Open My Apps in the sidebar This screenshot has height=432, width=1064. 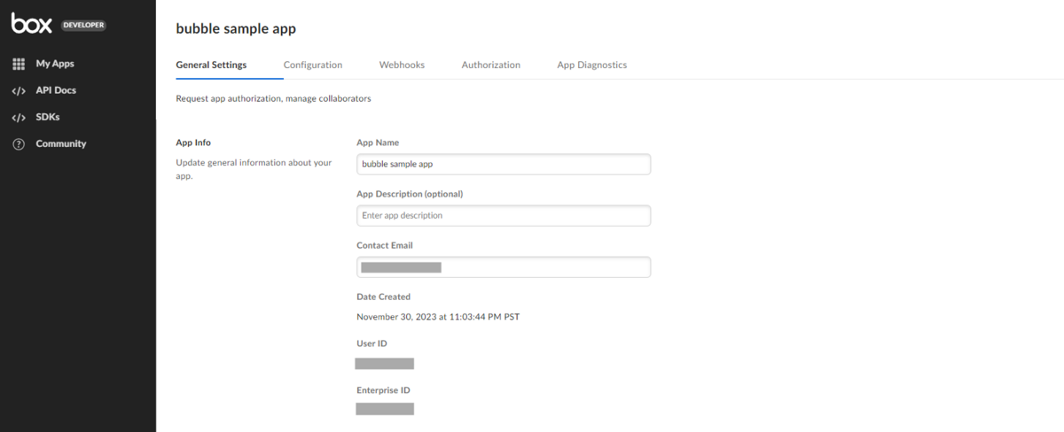point(55,64)
